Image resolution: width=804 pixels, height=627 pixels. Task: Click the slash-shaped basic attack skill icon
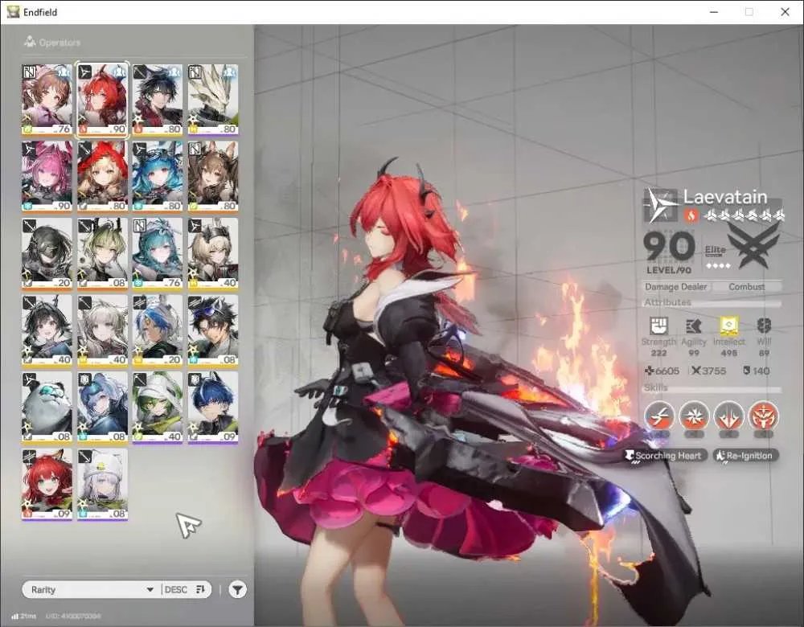pos(659,416)
